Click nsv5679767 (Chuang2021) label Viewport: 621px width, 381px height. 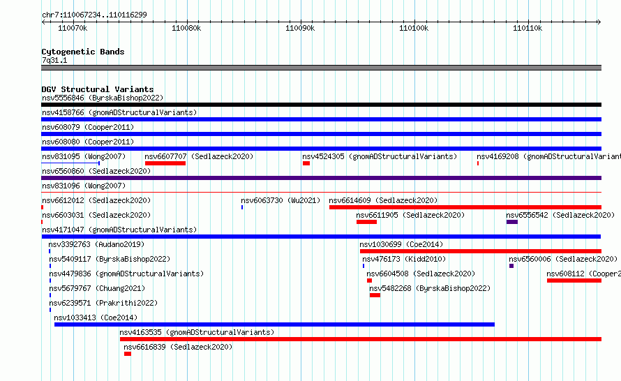(97, 288)
